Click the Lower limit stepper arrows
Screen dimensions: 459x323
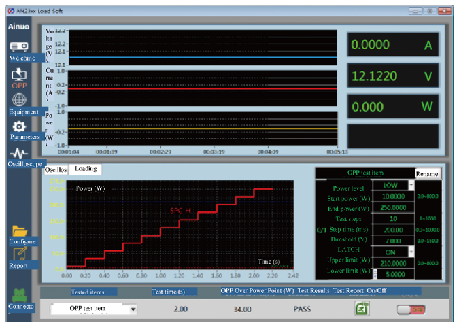pyautogui.click(x=375, y=274)
